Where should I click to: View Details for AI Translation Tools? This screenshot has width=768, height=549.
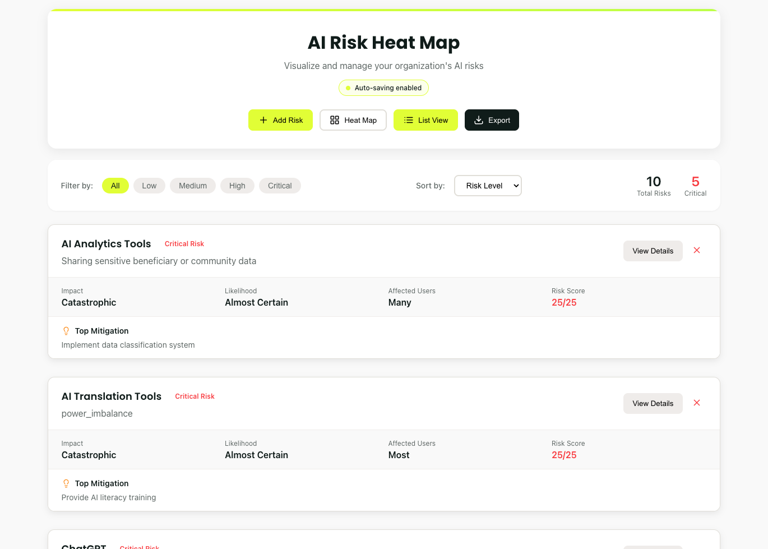coord(653,403)
